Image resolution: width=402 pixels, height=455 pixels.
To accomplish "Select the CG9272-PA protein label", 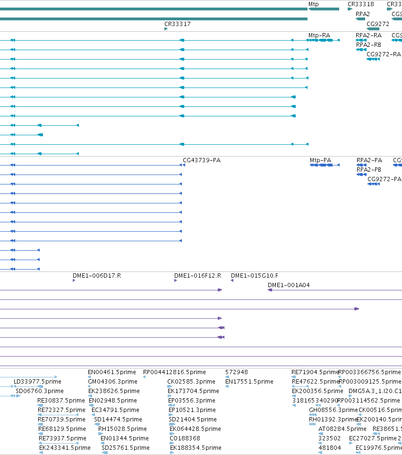I will pos(385,179).
